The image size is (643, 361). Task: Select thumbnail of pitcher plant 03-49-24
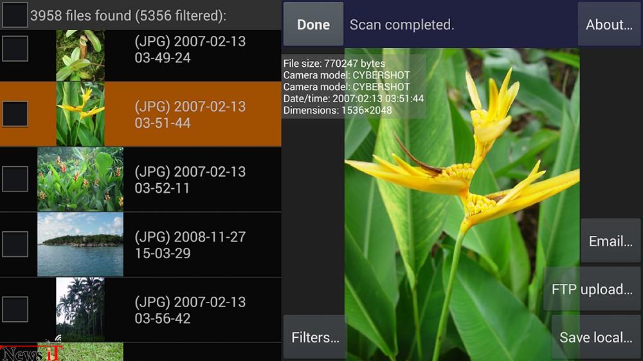pos(80,55)
